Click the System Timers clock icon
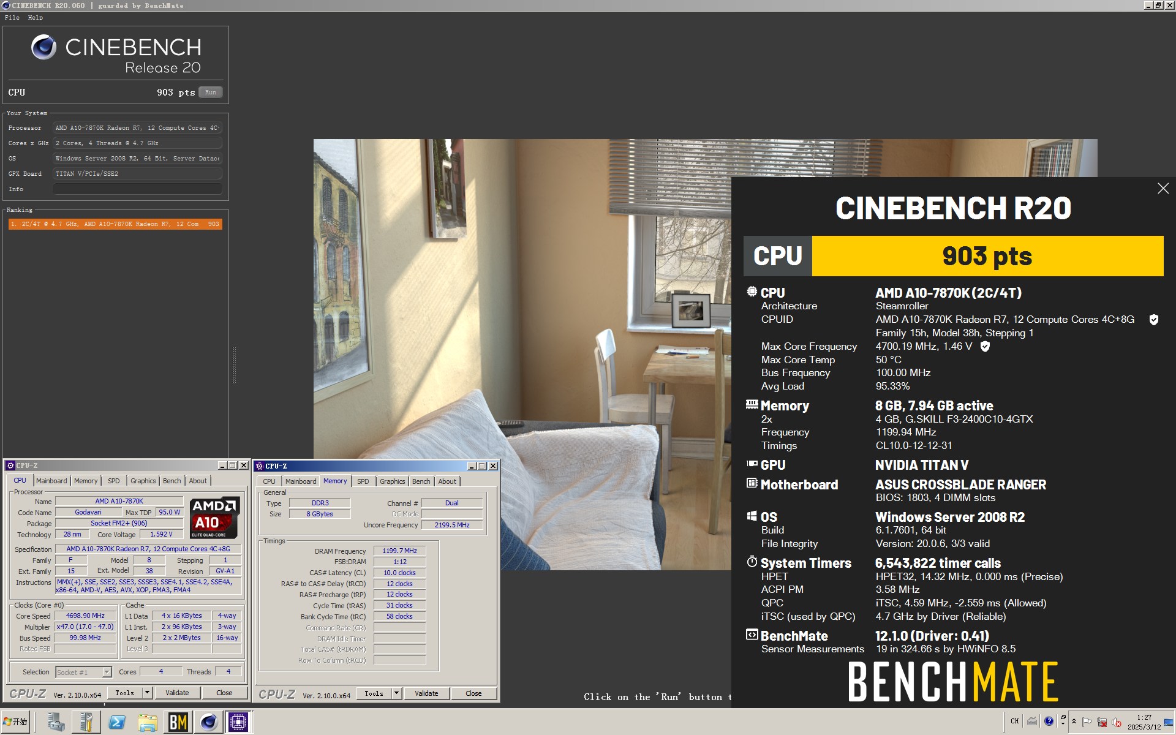The height and width of the screenshot is (735, 1176). (752, 561)
